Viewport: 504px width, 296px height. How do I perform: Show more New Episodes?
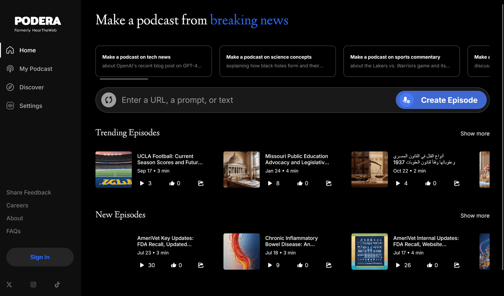pyautogui.click(x=475, y=216)
